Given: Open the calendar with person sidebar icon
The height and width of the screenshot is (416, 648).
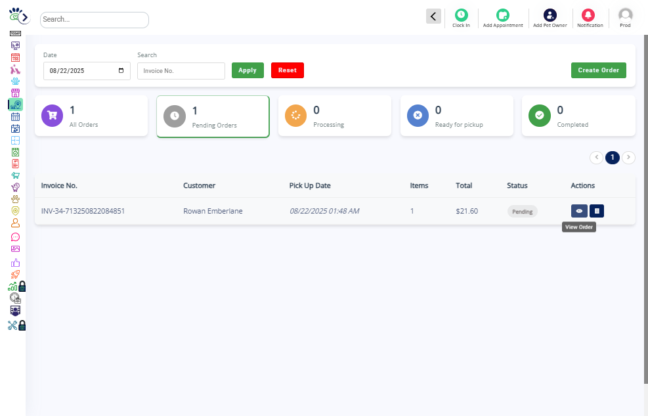Looking at the screenshot, I should click(15, 129).
